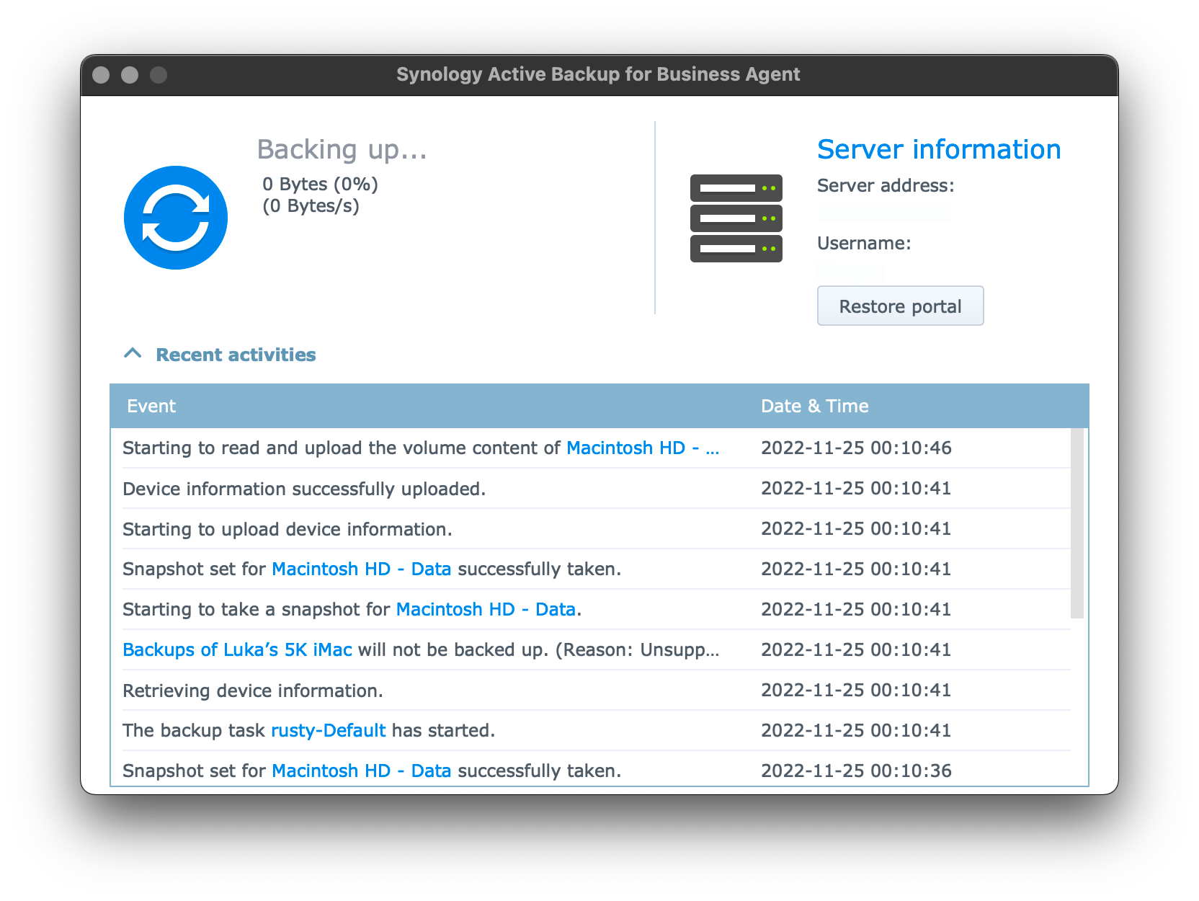This screenshot has height=901, width=1199.
Task: Click the timestamp 2022-11-25 00:10:36
Action: [856, 771]
